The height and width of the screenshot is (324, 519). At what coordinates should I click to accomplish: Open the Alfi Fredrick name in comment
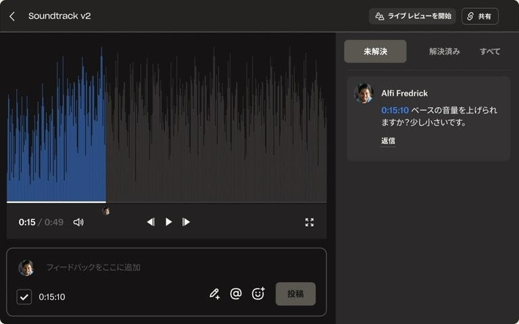click(405, 93)
